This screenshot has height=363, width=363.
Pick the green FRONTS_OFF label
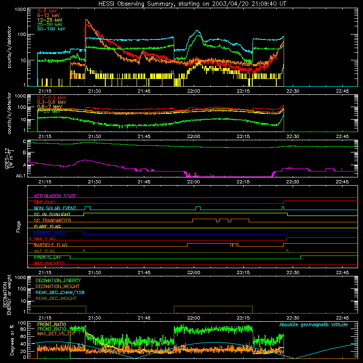click(48, 257)
